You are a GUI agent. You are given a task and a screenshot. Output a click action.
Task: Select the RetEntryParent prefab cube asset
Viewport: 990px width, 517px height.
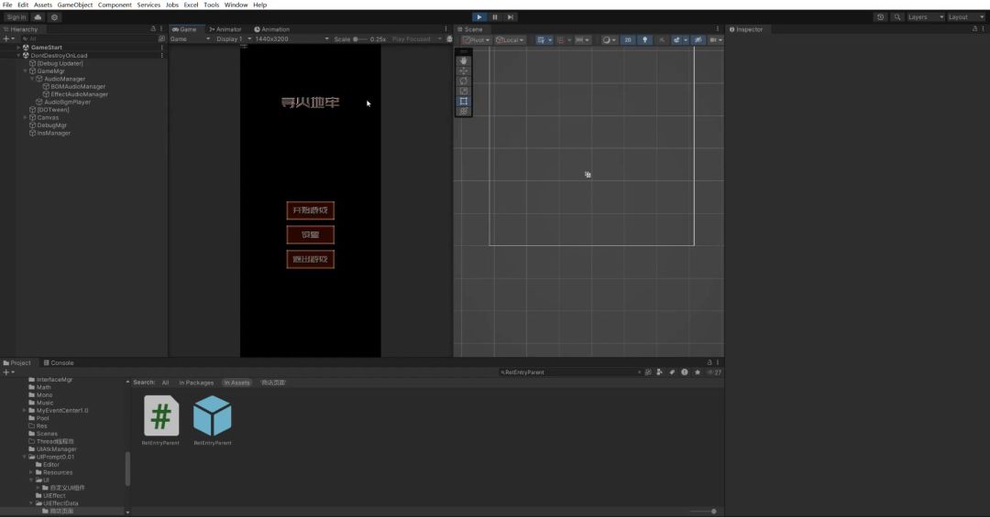(212, 416)
